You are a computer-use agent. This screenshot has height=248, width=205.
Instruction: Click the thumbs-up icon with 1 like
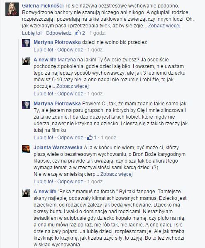(90, 137)
